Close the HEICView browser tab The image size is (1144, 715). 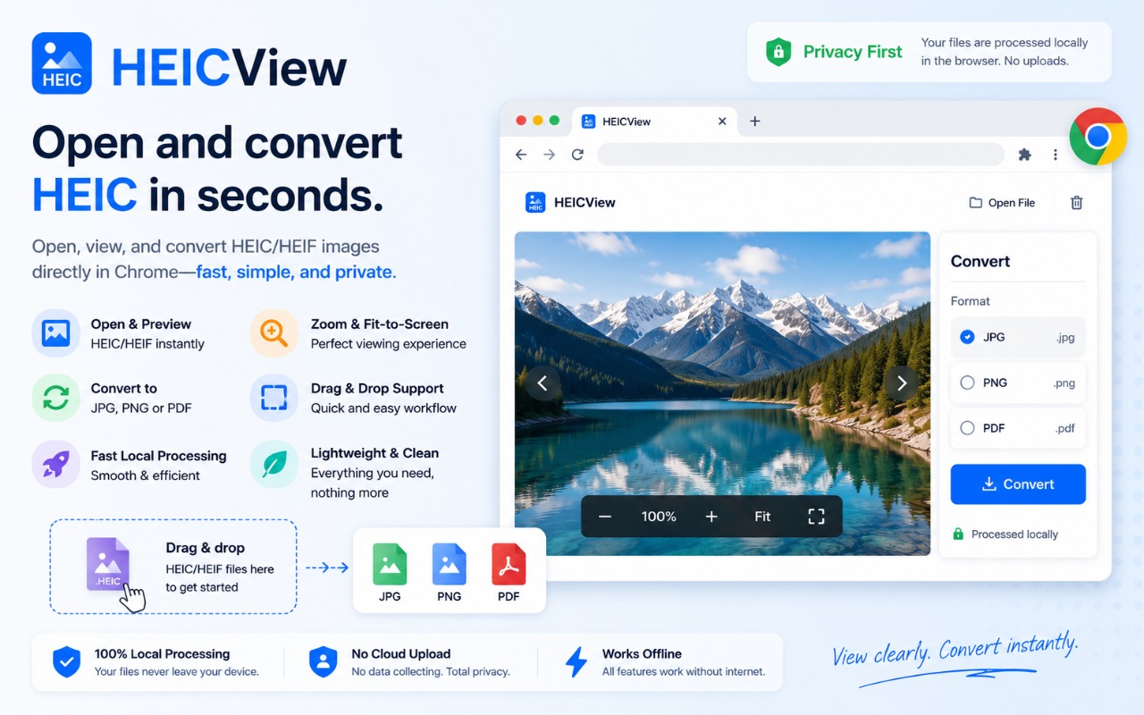(x=722, y=122)
